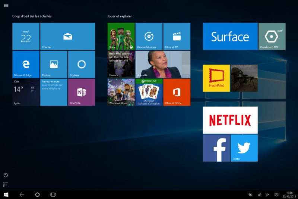Screen dimensions: 298x199
Task: Launch Microsoft Edge tile
Action: pos(26,64)
